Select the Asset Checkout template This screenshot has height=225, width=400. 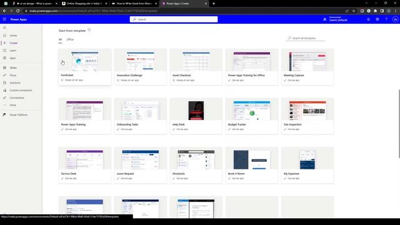[x=196, y=67]
